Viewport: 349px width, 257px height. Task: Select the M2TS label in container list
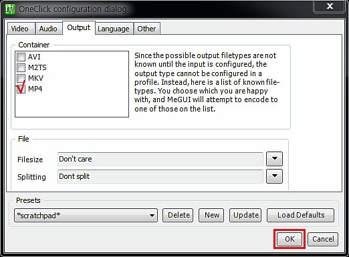[37, 67]
